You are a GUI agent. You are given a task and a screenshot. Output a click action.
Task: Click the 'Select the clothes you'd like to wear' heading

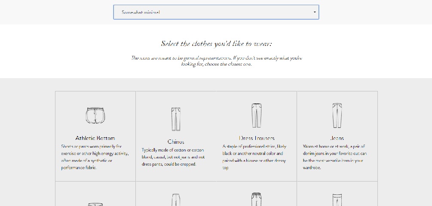click(x=216, y=43)
